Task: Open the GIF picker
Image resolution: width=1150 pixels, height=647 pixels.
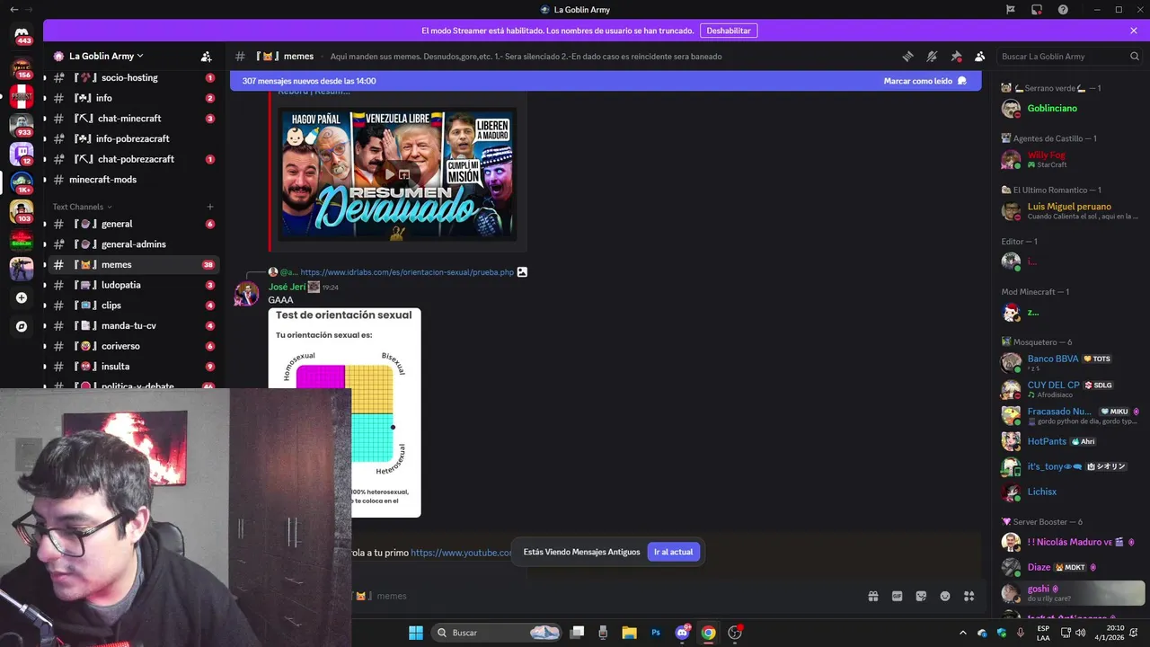Action: click(x=897, y=596)
